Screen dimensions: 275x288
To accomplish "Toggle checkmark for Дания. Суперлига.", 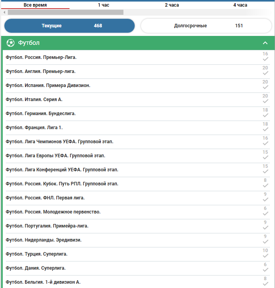I will (x=265, y=270).
